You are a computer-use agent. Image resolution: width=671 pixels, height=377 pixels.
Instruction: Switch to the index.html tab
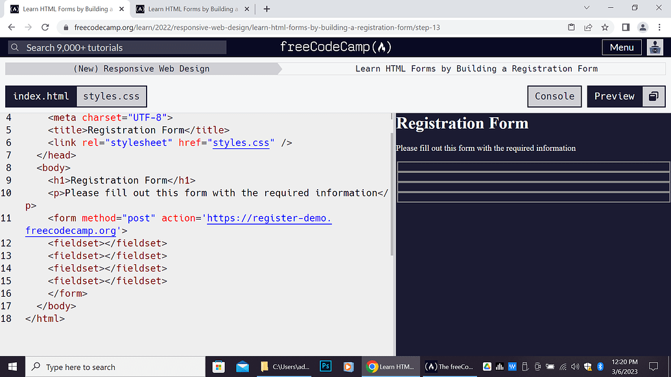(41, 96)
